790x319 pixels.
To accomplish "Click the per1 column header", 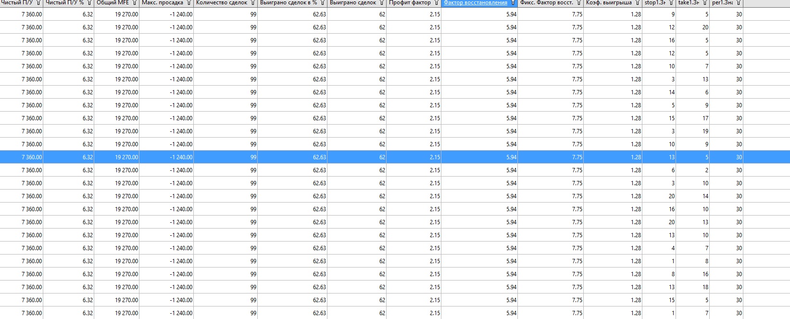I will coord(723,3).
